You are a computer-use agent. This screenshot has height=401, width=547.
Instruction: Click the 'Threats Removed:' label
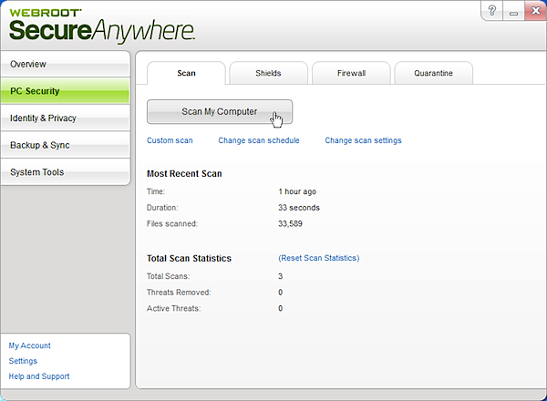(x=179, y=293)
